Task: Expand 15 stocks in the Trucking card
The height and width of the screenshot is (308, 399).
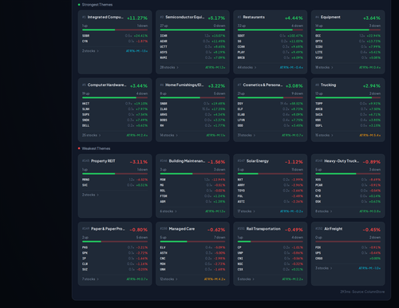Action: [x=324, y=135]
